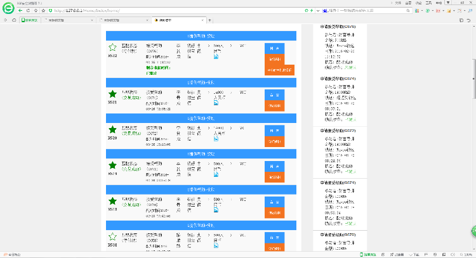This screenshot has height=258, width=476.
Task: Click the tab list icon right of tabs
Action: pyautogui.click(x=461, y=20)
